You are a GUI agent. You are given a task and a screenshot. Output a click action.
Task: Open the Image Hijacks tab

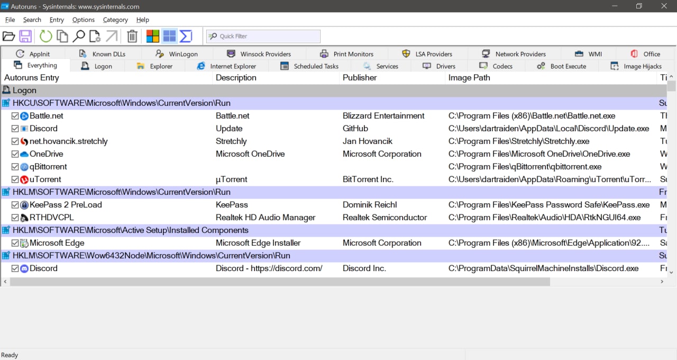coord(636,66)
